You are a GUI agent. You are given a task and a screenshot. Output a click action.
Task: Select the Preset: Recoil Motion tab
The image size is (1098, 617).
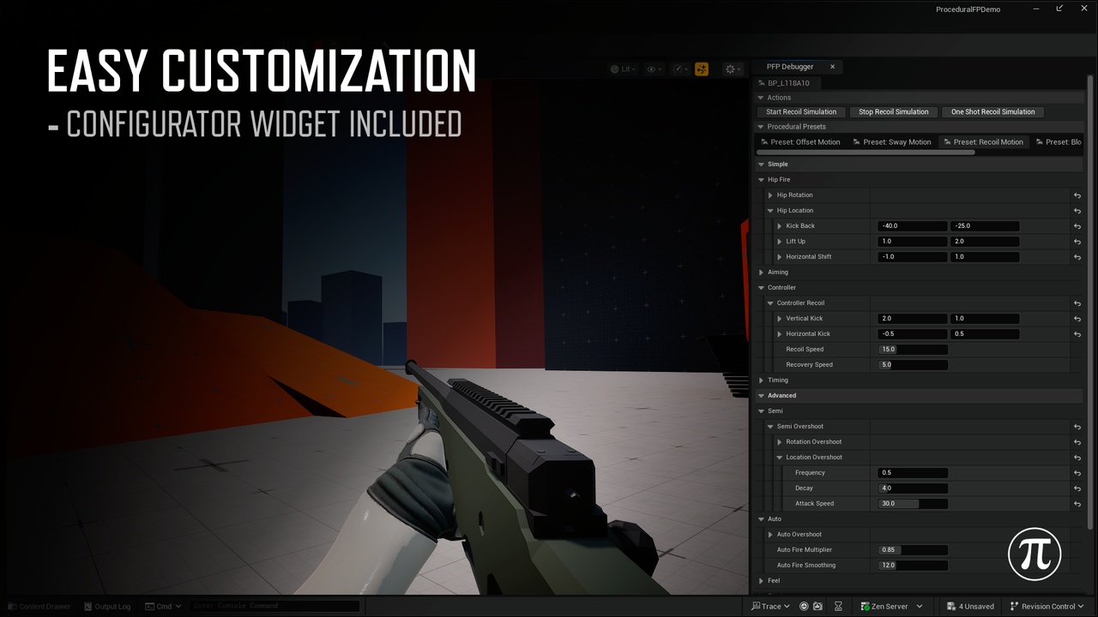(x=983, y=142)
